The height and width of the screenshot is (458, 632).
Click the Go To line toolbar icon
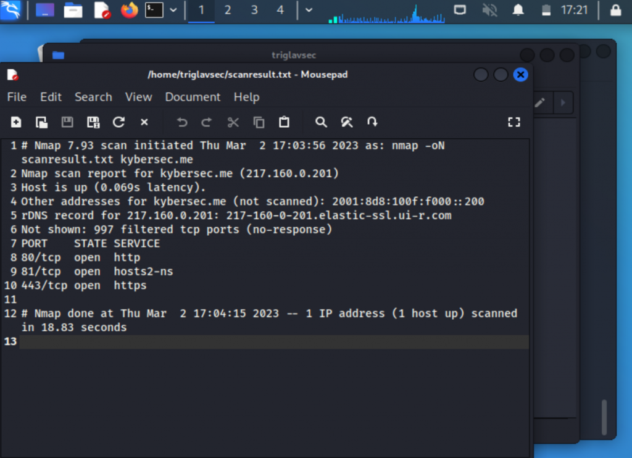pos(372,122)
